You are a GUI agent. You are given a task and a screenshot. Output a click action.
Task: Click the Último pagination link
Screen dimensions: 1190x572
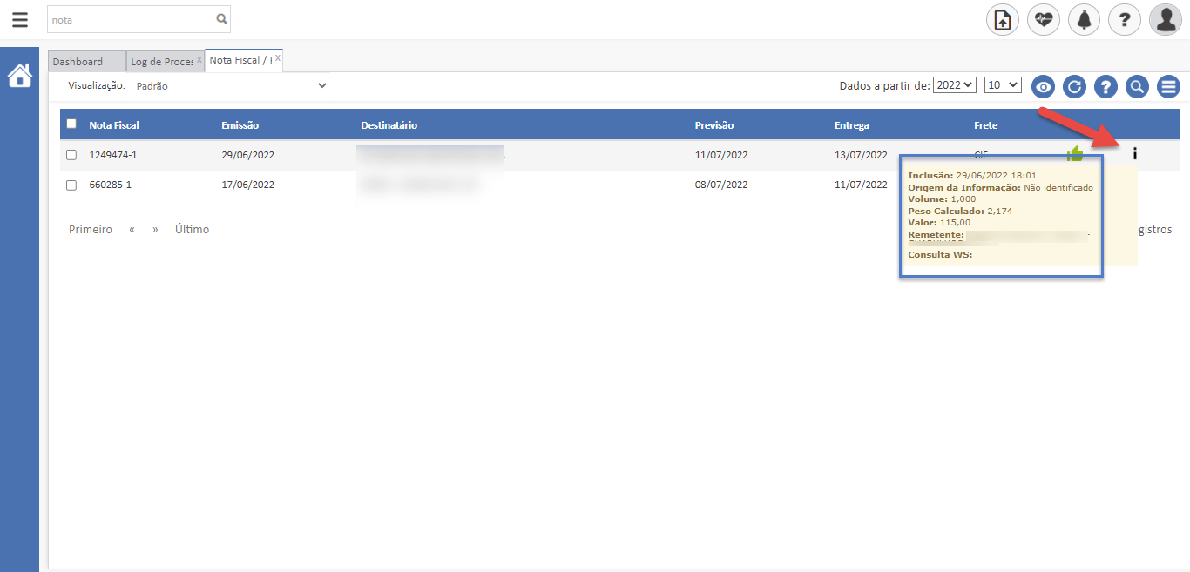(x=192, y=230)
